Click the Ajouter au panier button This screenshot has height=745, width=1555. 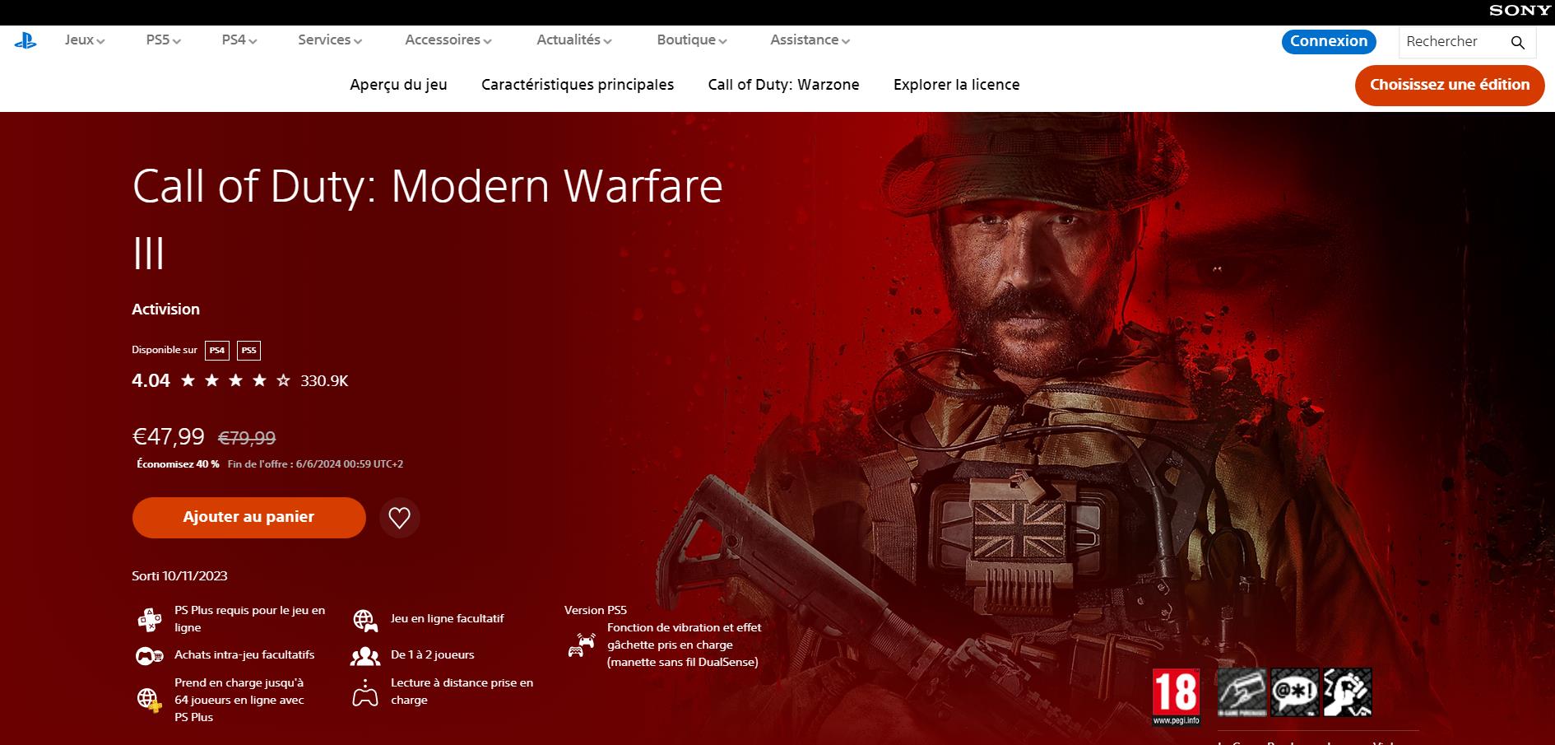pyautogui.click(x=248, y=518)
